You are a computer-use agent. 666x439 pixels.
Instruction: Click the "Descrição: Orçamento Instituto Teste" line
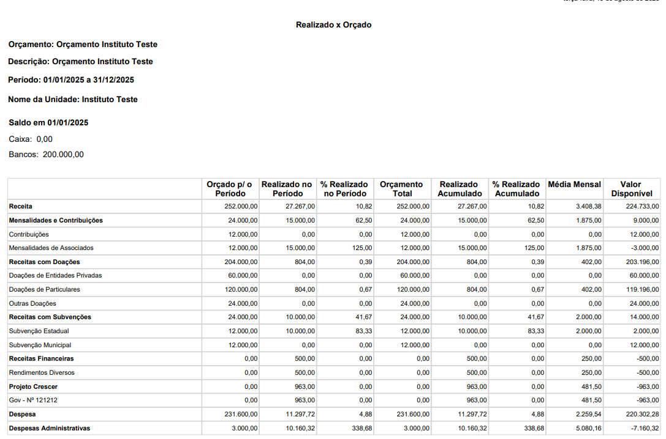pyautogui.click(x=80, y=61)
